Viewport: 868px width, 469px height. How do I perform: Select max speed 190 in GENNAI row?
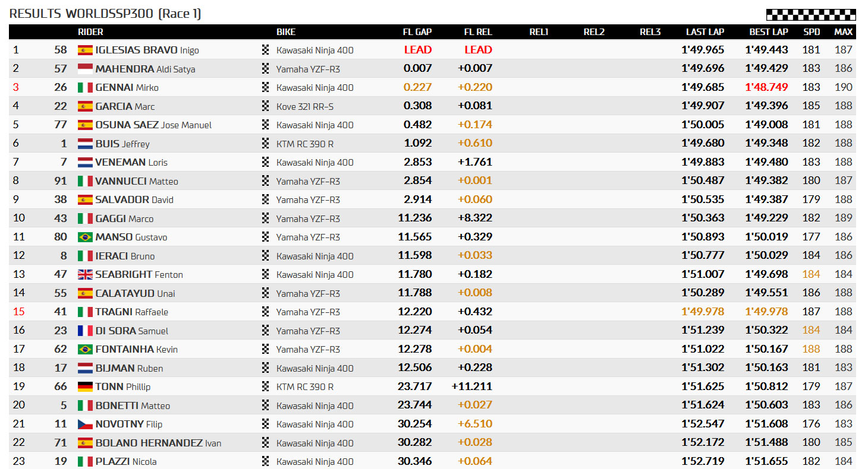point(844,87)
